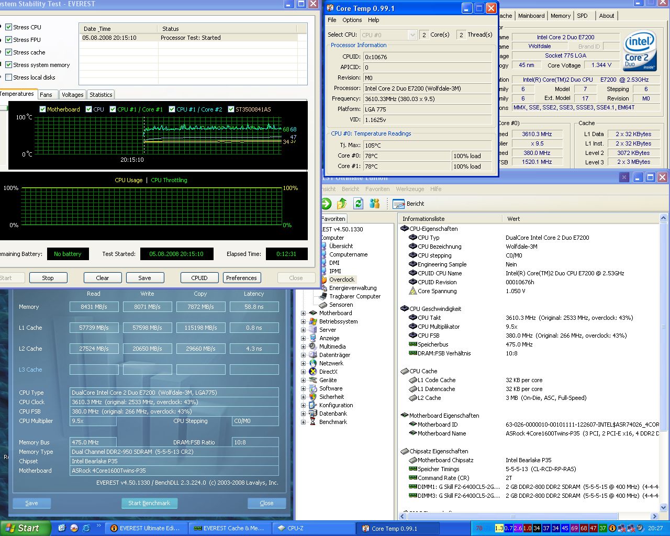Click the green forward arrow in EVEREST toolbar
Viewport: 670px width, 536px height.
(x=327, y=204)
